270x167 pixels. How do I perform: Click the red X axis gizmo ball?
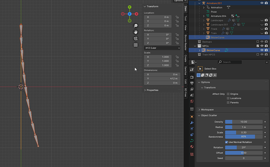coord(137,14)
